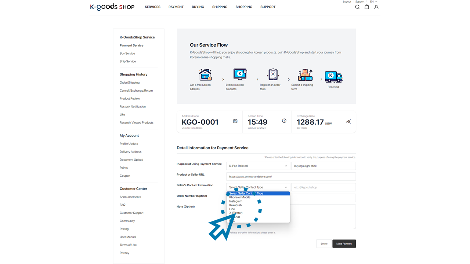
Task: Open the SERVICES menu in top navigation
Action: click(x=152, y=7)
